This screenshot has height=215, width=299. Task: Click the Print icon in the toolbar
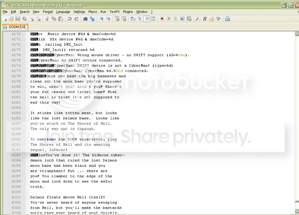pos(228,19)
